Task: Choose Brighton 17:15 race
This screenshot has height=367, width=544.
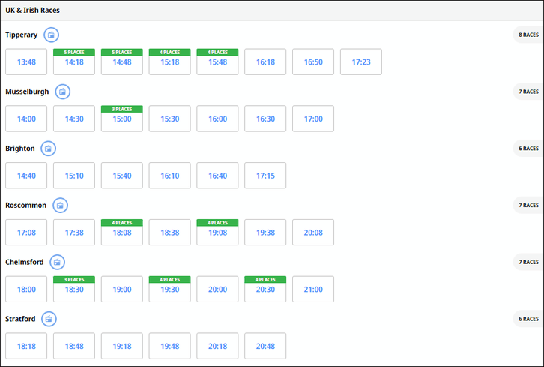Action: (265, 176)
